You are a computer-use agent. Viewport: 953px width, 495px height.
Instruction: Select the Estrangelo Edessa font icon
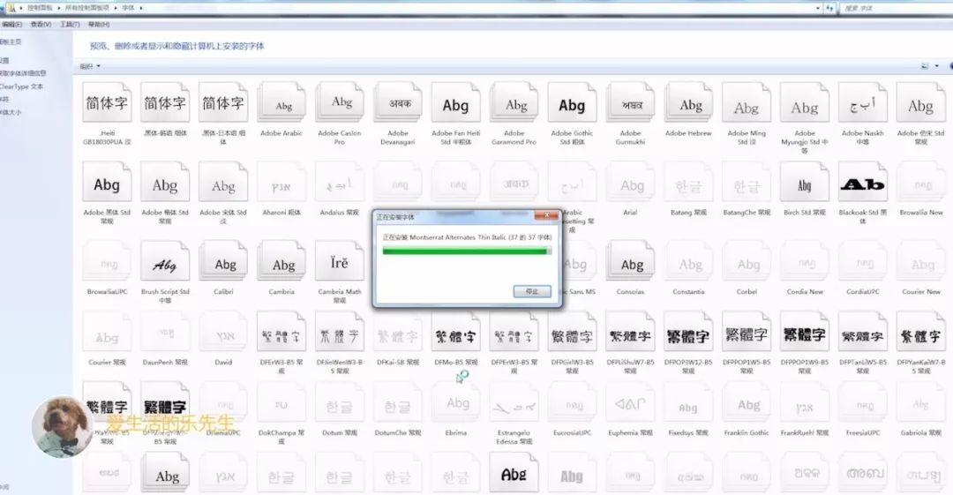pyautogui.click(x=514, y=402)
